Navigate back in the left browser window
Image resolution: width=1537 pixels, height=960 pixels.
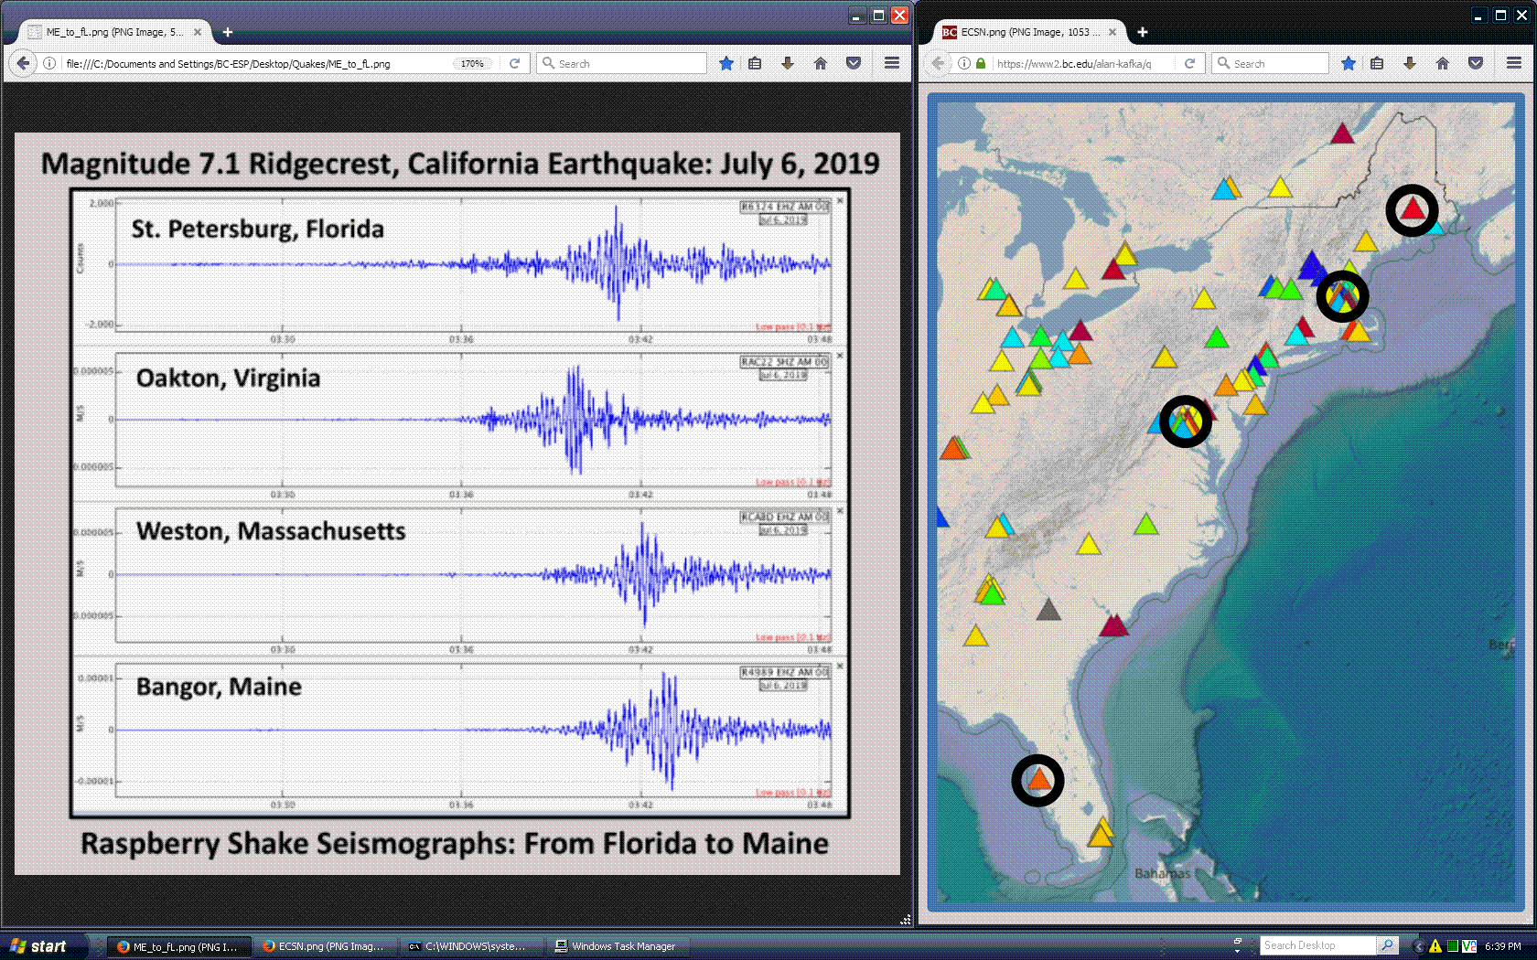click(23, 63)
